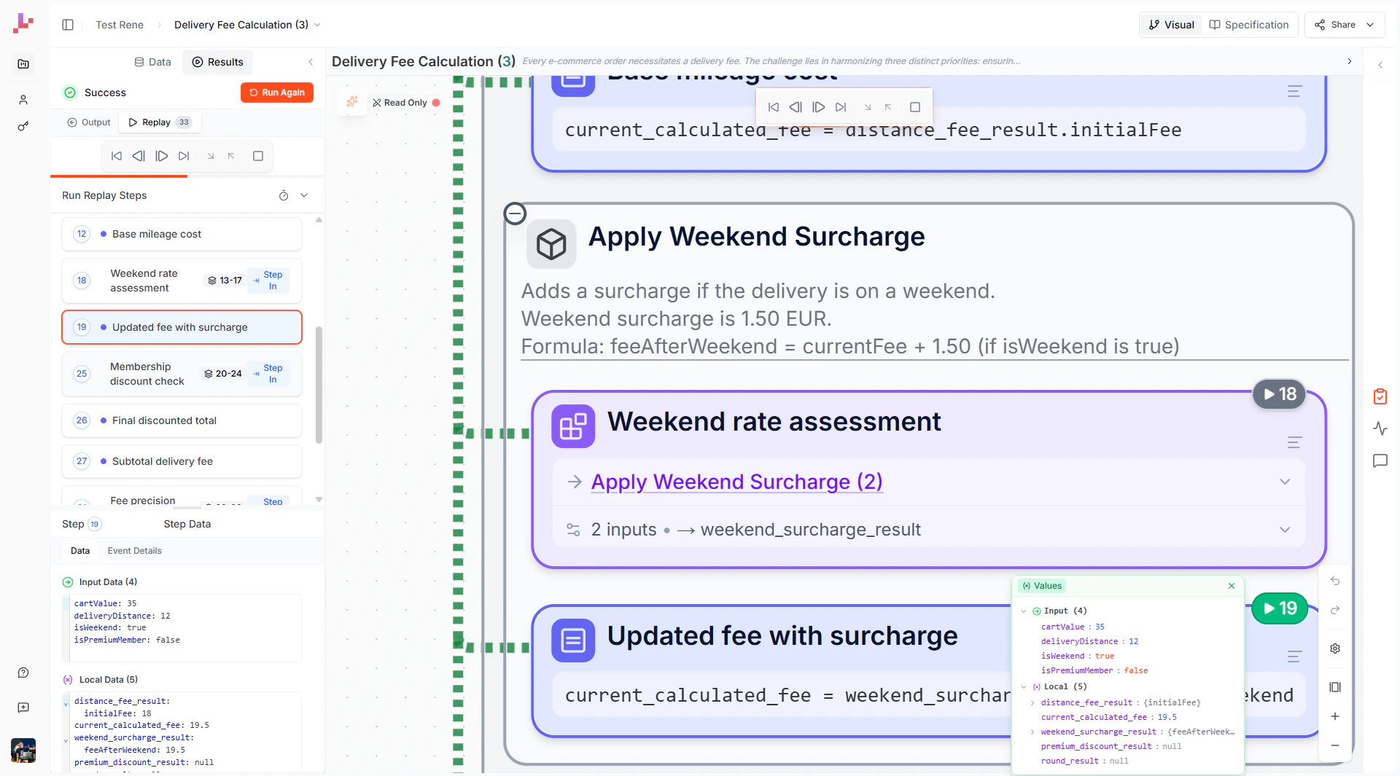Switch to Specification view
The width and height of the screenshot is (1400, 776).
[1249, 25]
